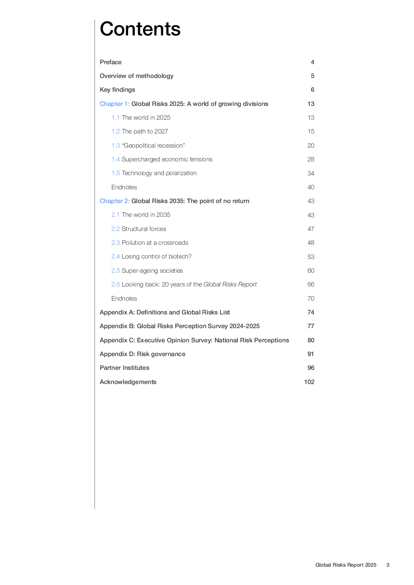The height and width of the screenshot is (585, 414).
Task: Go to 1.5 Technology and polarization
Action: click(154, 173)
